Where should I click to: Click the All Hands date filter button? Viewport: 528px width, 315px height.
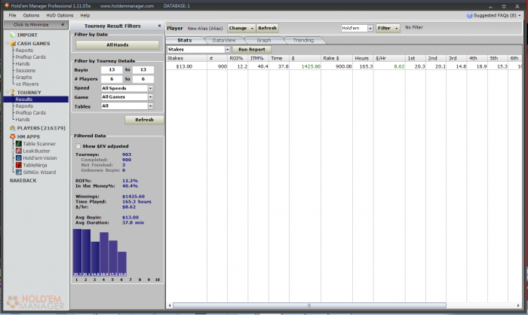click(117, 44)
